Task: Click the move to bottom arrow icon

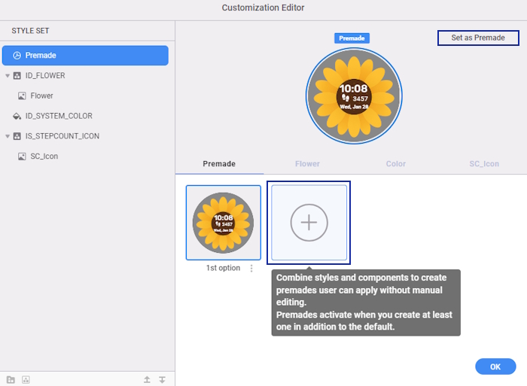Action: pos(162,380)
